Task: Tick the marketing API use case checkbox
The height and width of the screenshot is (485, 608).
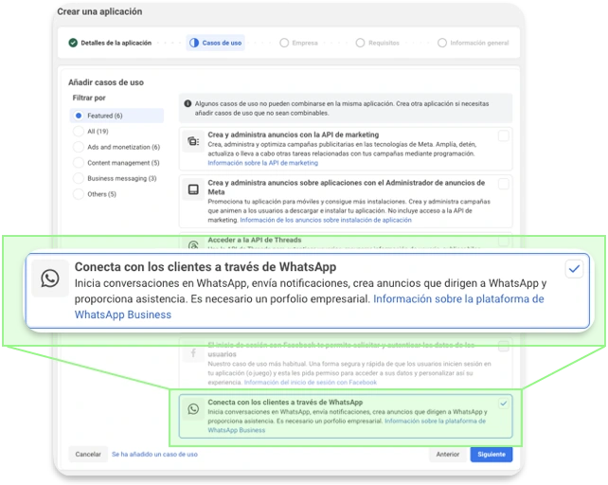Action: (x=503, y=136)
